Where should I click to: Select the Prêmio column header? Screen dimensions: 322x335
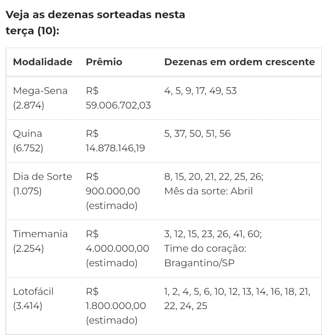point(104,62)
